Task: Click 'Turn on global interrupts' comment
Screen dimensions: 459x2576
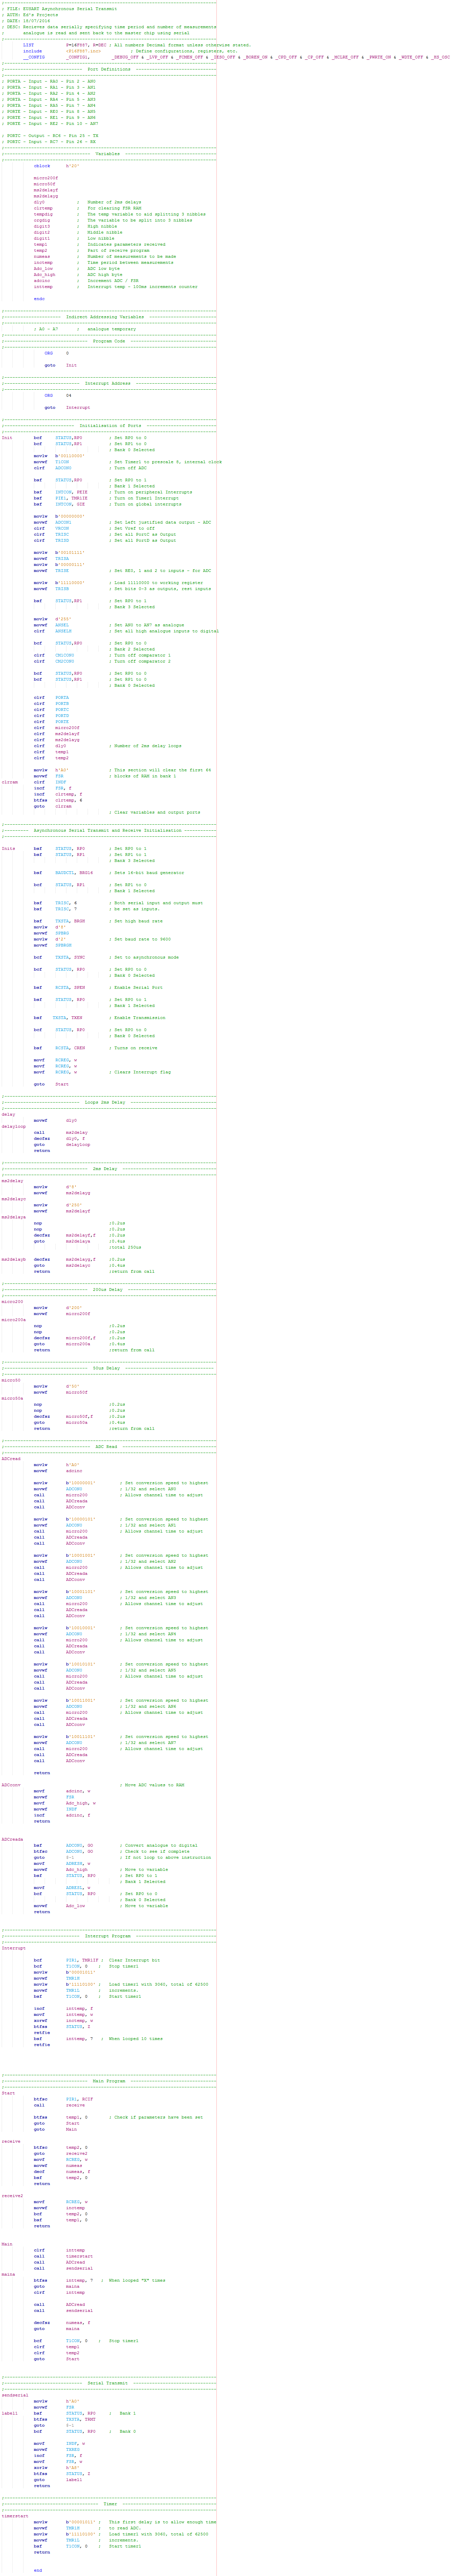Action: click(148, 504)
